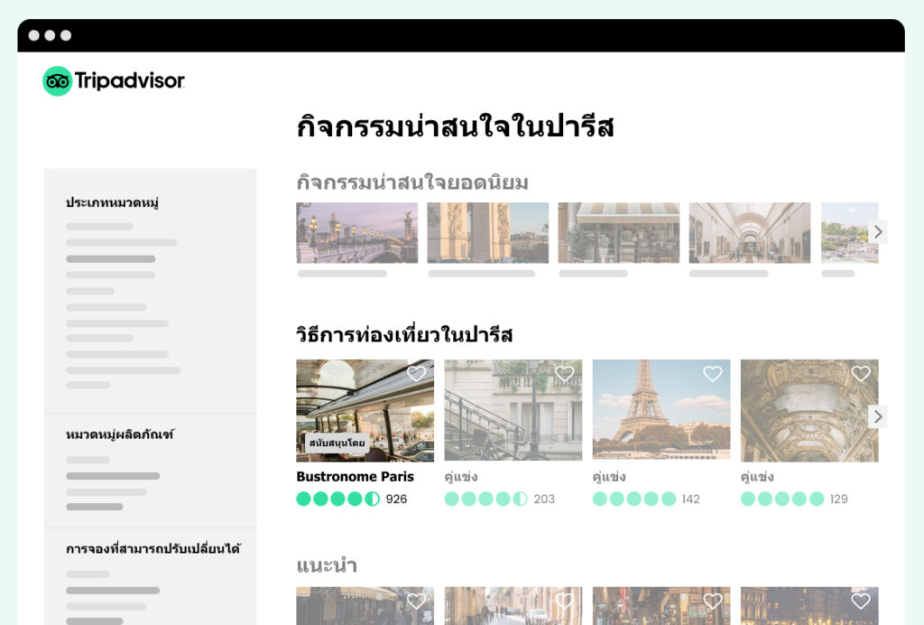This screenshot has width=924, height=625.
Task: Click the การจองที่สามารถปรับเปลี่ยนได้ filter heading
Action: [x=153, y=548]
